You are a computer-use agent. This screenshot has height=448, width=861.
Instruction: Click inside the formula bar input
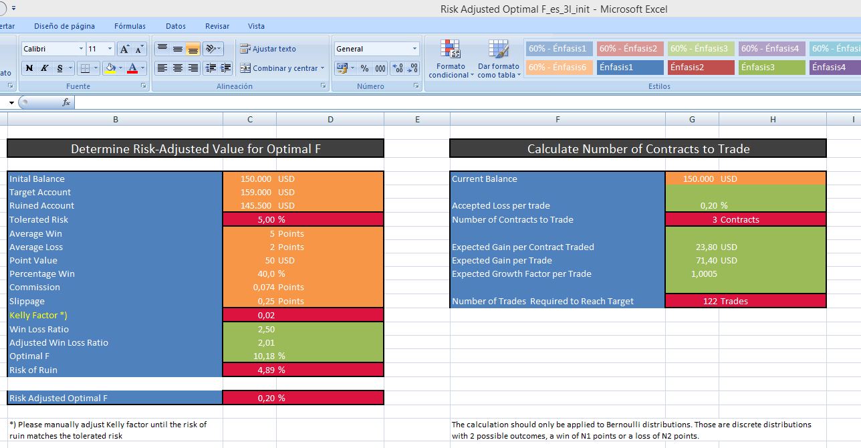pos(468,102)
